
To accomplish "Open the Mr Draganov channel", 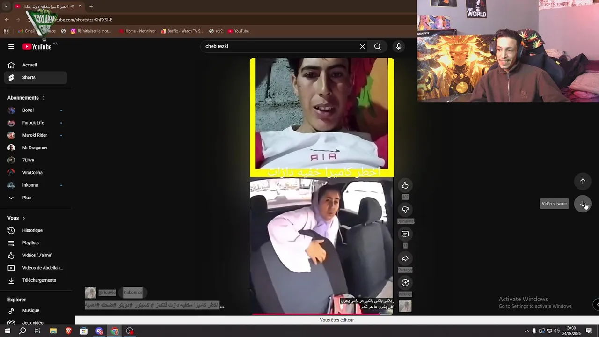I will [36, 147].
